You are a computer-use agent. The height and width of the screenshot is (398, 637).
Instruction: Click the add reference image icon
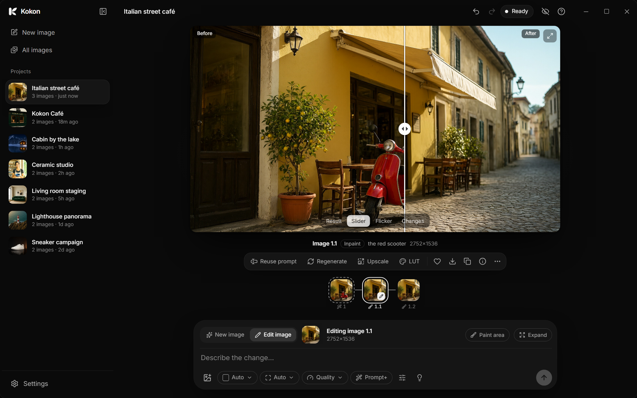click(x=207, y=378)
